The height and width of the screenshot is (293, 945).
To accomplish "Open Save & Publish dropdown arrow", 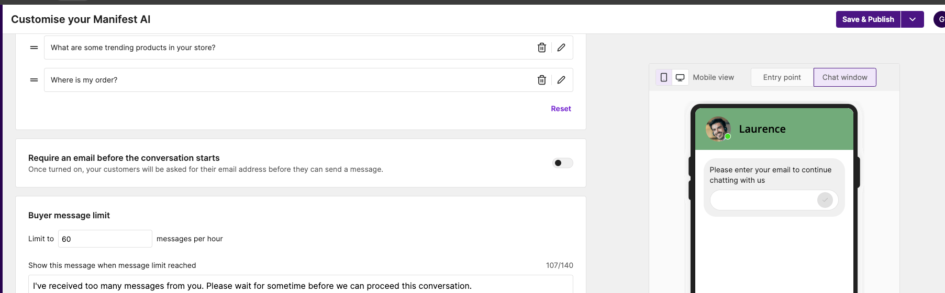I will point(913,19).
